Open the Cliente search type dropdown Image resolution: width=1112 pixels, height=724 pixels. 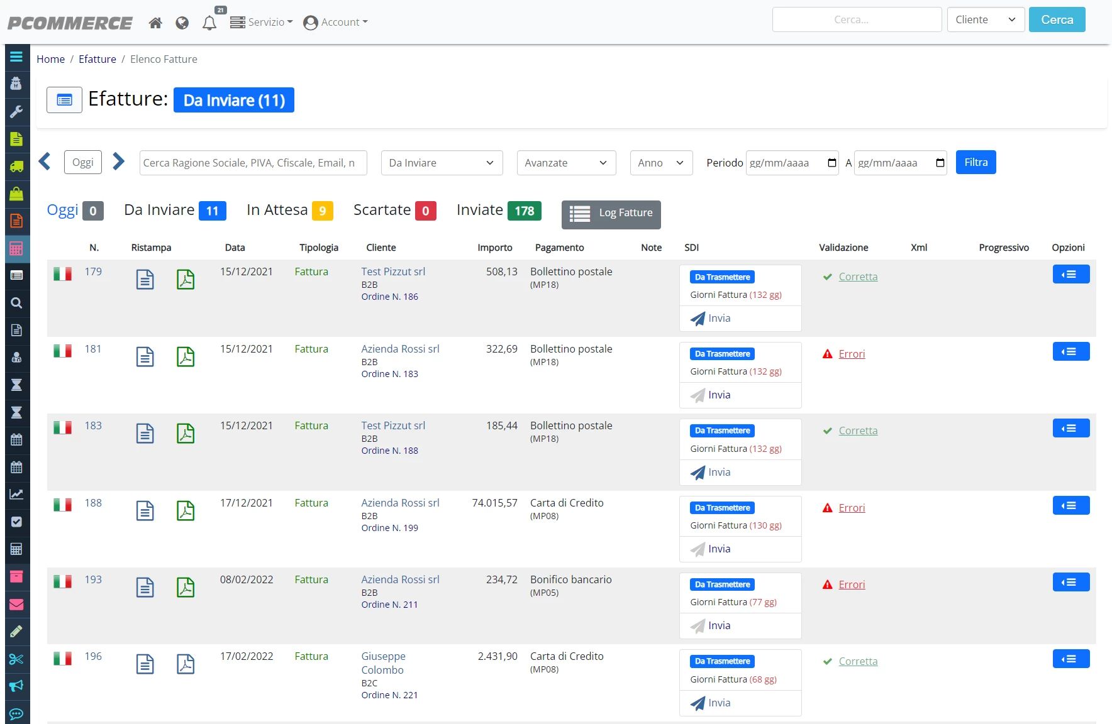[x=986, y=19]
